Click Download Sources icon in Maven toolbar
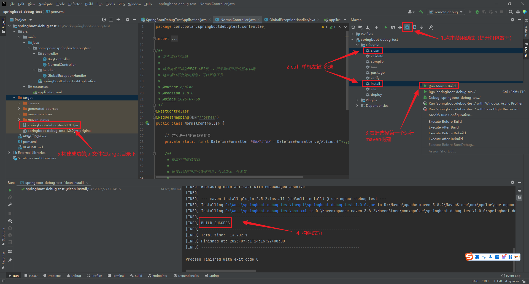 pos(368,27)
